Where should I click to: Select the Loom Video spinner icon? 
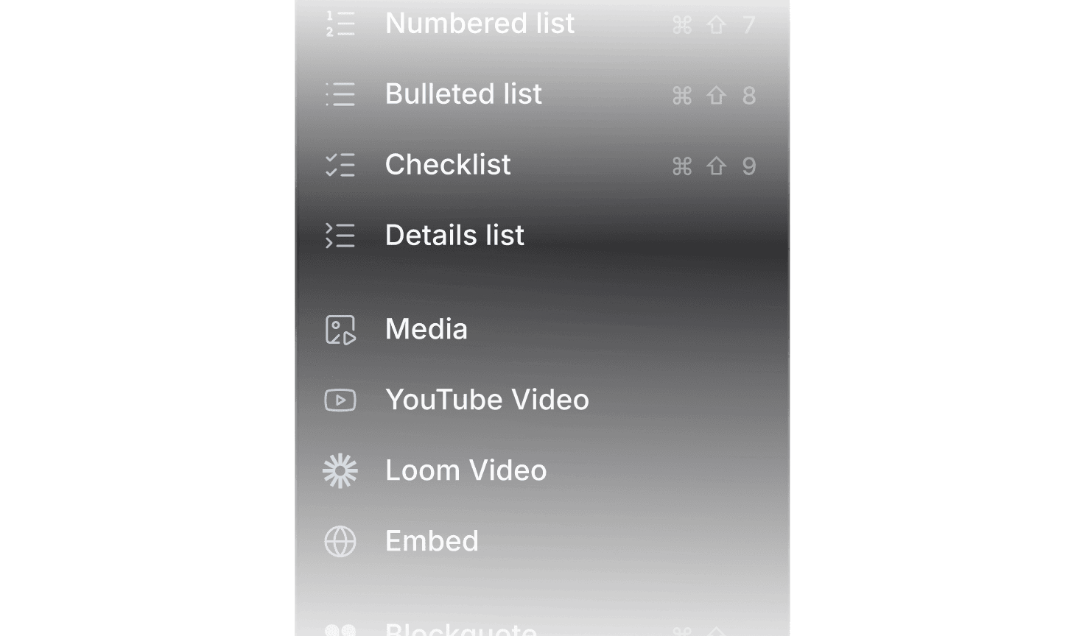point(340,470)
